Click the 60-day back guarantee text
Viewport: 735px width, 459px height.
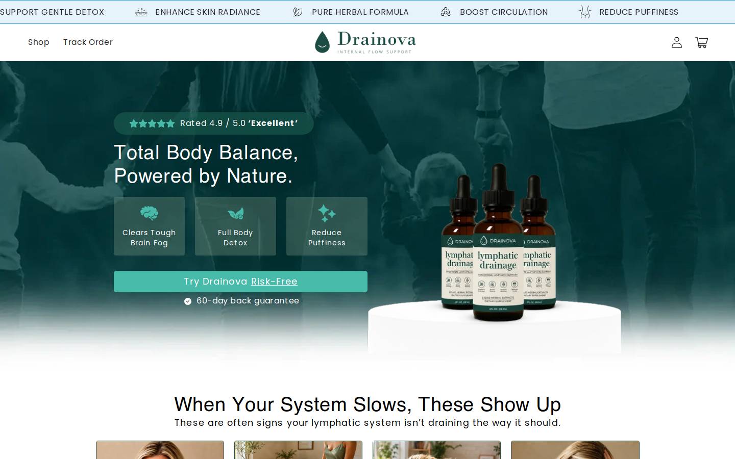pos(248,301)
